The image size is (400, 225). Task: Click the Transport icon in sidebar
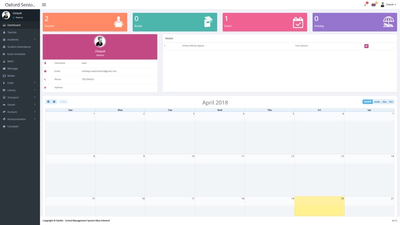[4, 98]
